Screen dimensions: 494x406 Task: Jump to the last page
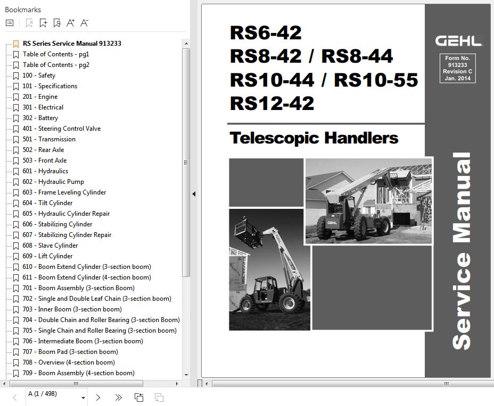click(118, 397)
